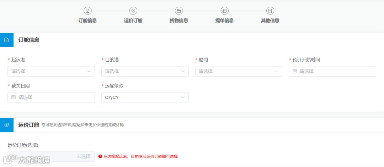Click the blue 运价订舱 section tag icon
This screenshot has width=384, height=167.
tap(7, 125)
